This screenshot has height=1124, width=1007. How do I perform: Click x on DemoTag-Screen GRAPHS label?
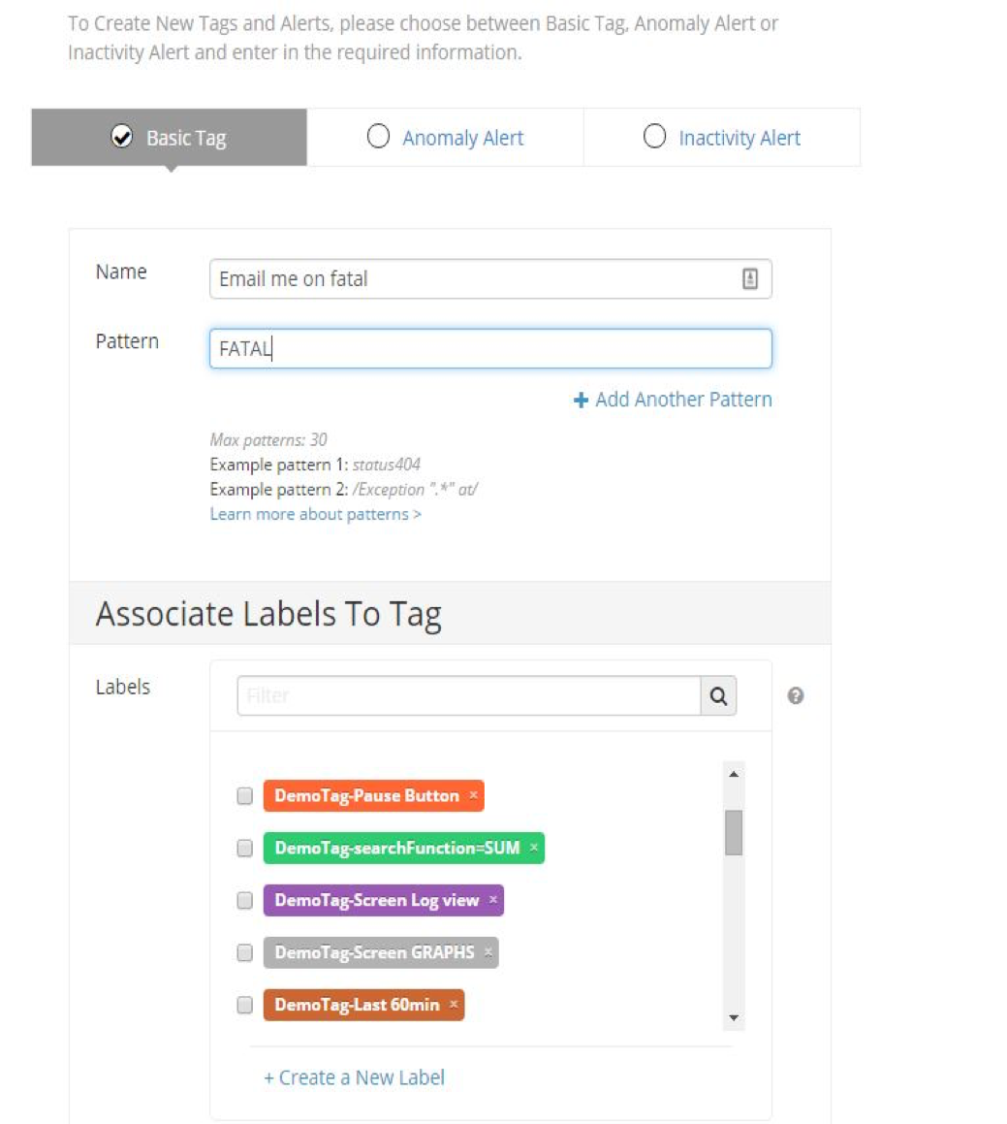click(x=488, y=952)
